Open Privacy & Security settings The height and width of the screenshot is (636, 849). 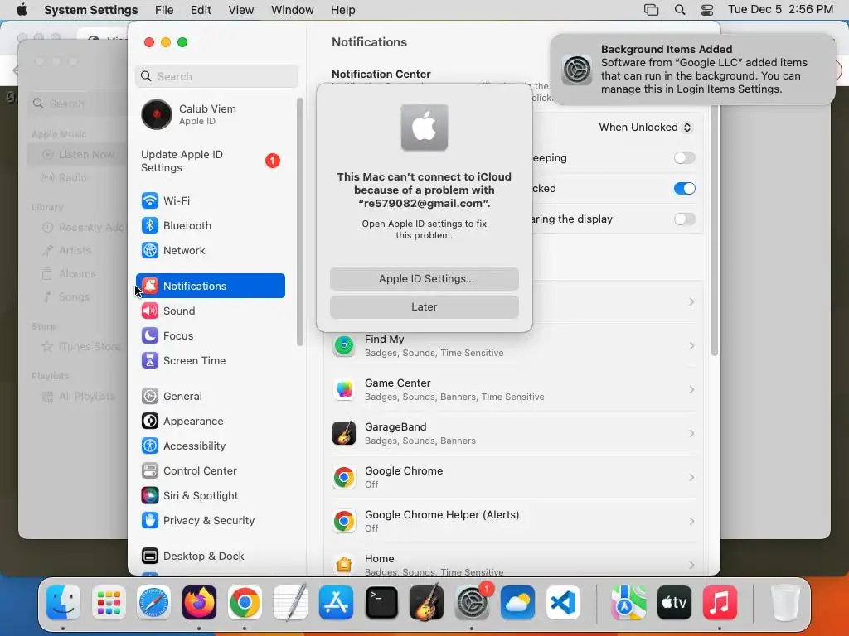coord(210,521)
